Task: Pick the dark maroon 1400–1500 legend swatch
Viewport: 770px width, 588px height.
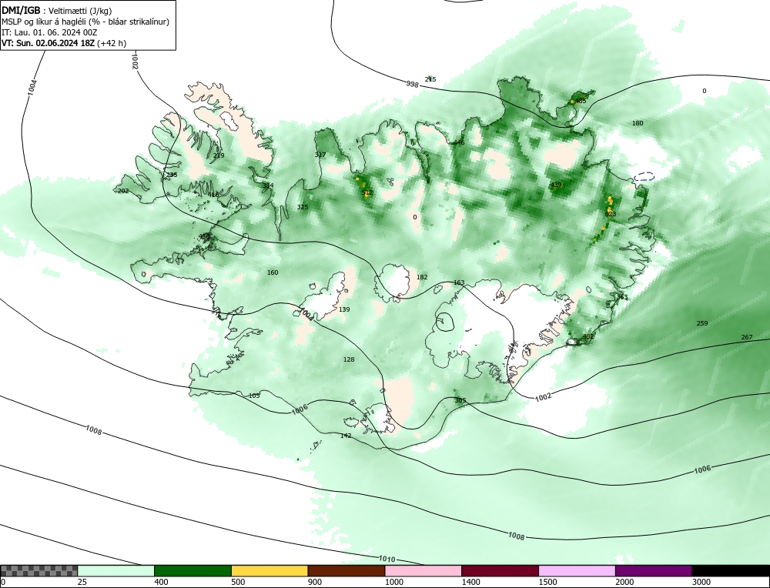Action: [500, 570]
